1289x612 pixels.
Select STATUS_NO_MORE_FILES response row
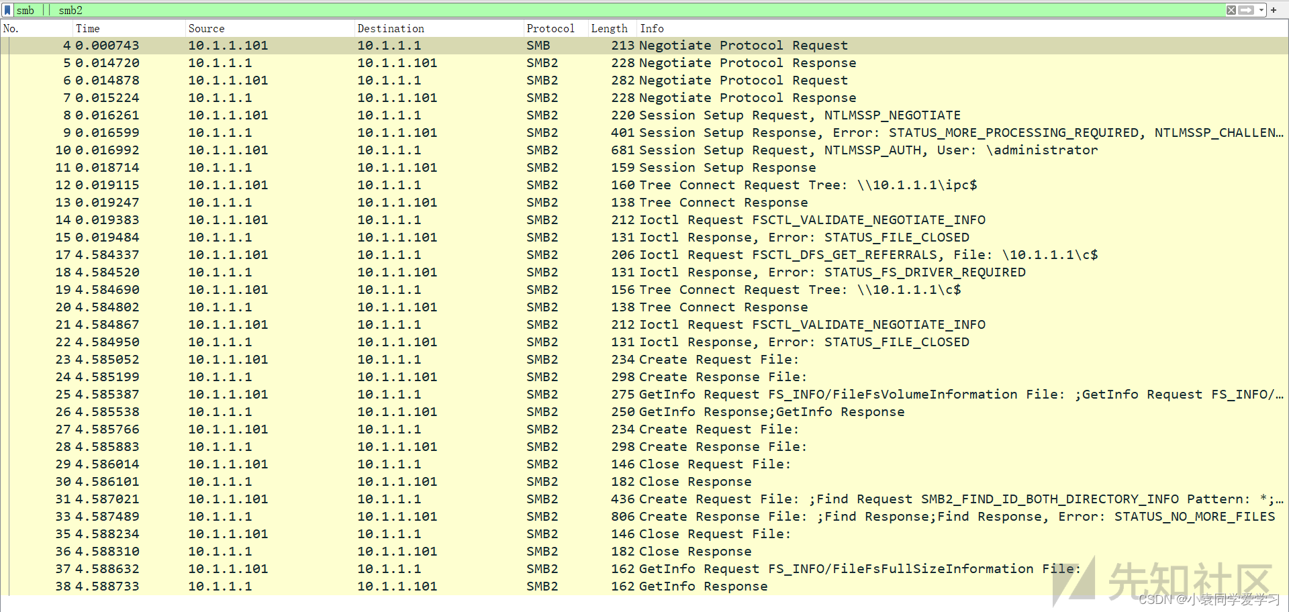644,517
